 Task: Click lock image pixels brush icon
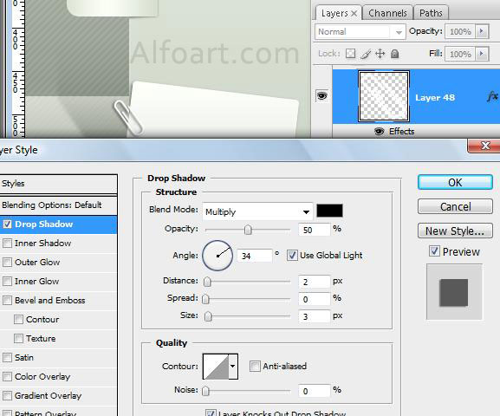click(x=366, y=54)
